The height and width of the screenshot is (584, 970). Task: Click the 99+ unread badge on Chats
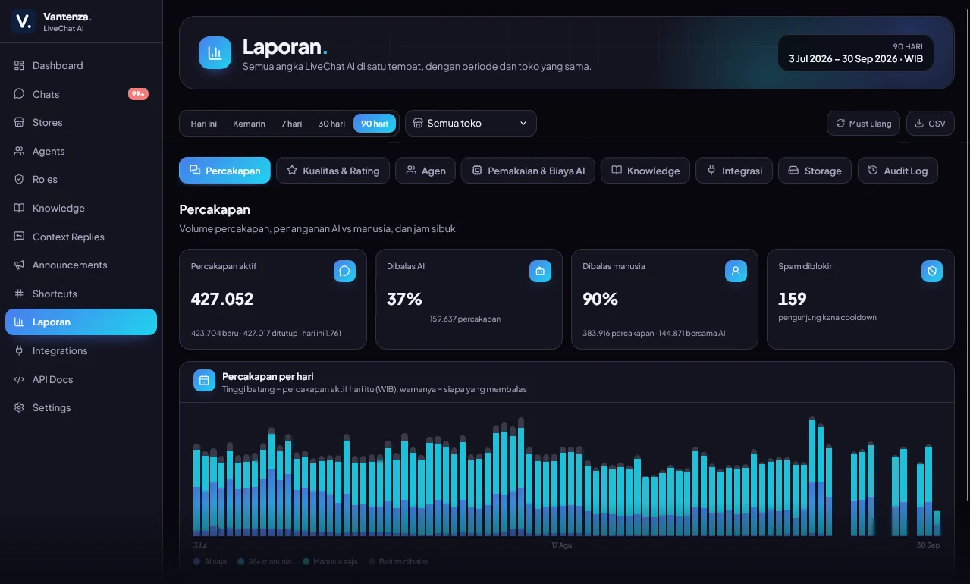[x=138, y=94]
